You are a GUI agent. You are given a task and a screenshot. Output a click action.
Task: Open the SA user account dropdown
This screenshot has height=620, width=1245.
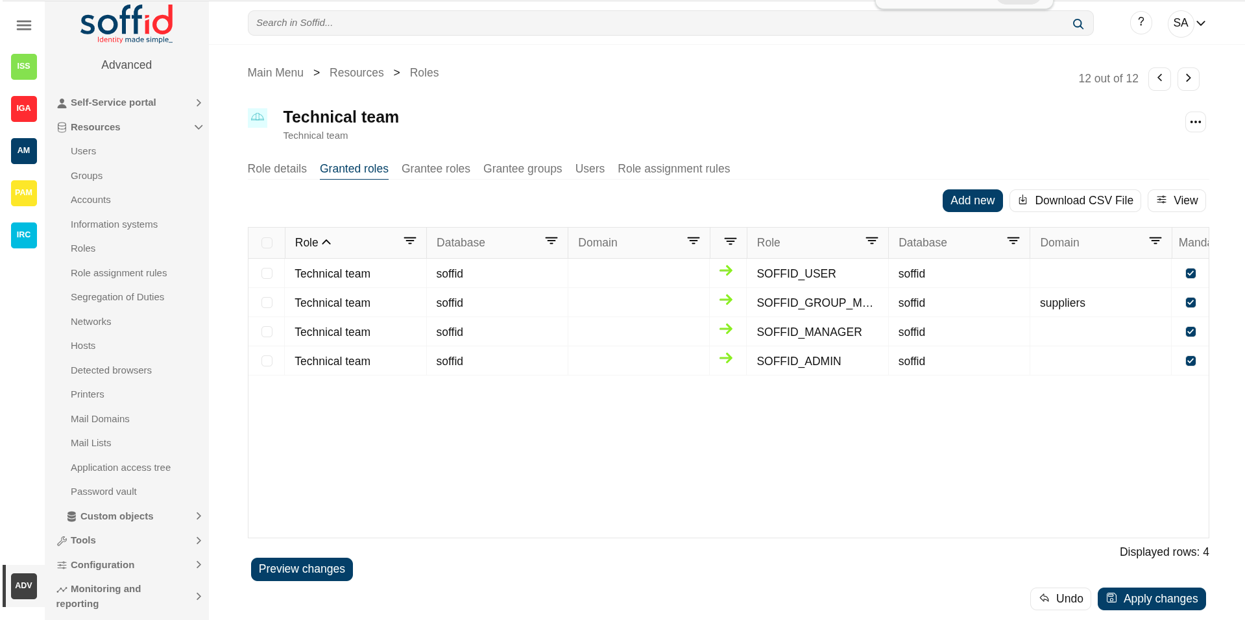[x=1189, y=23]
